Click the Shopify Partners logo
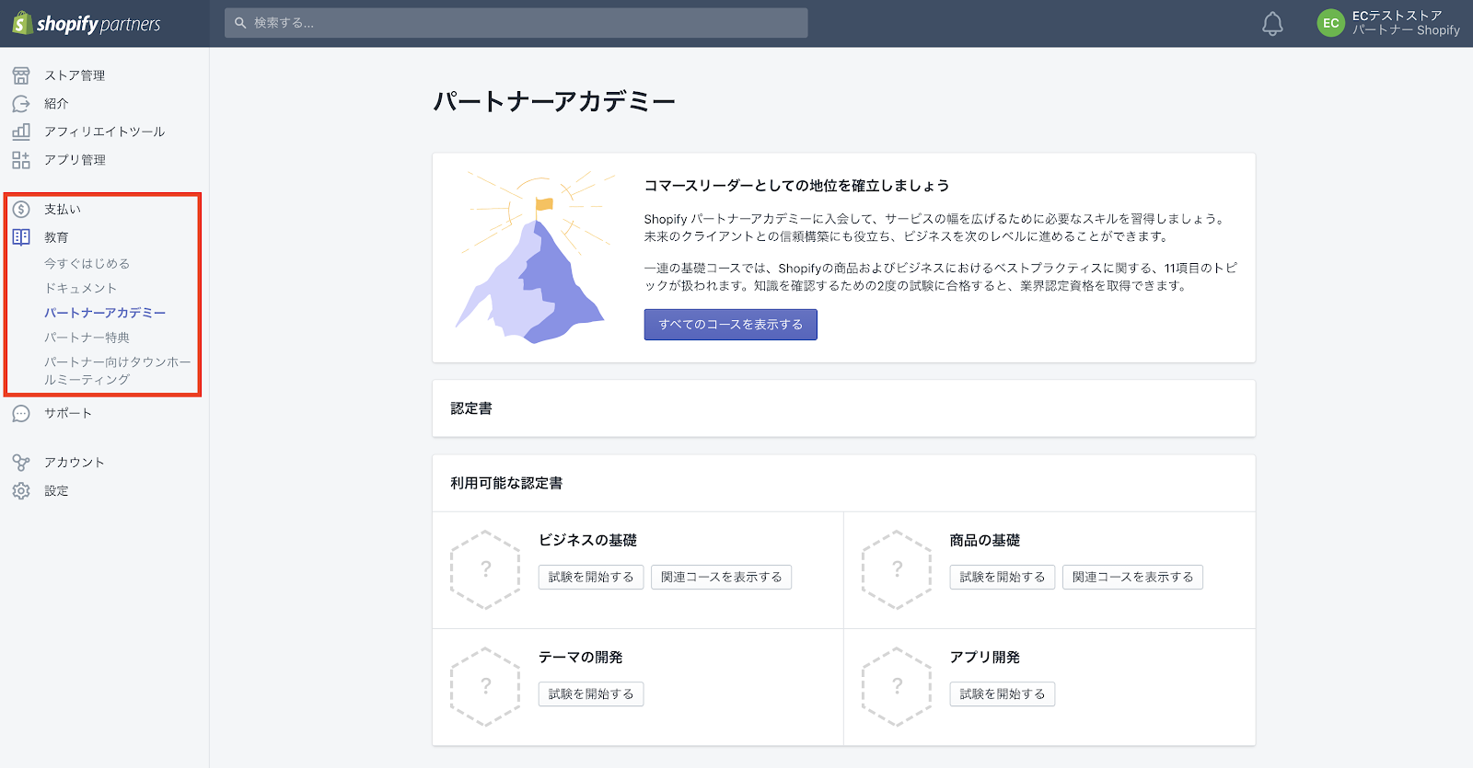This screenshot has width=1473, height=768. (x=87, y=24)
